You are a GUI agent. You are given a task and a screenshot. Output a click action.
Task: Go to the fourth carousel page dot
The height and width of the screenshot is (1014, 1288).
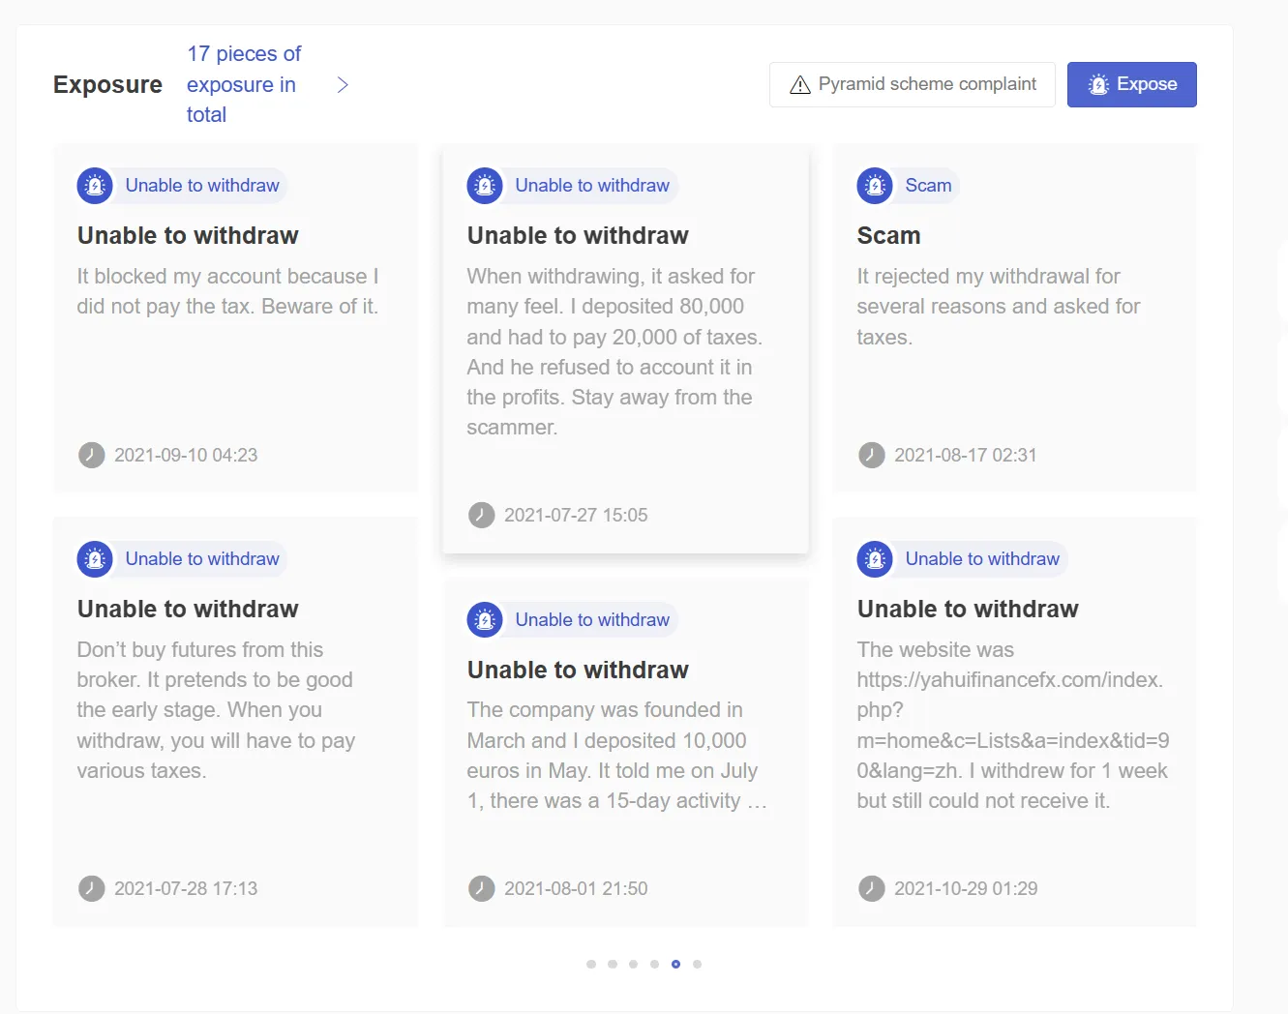point(655,964)
